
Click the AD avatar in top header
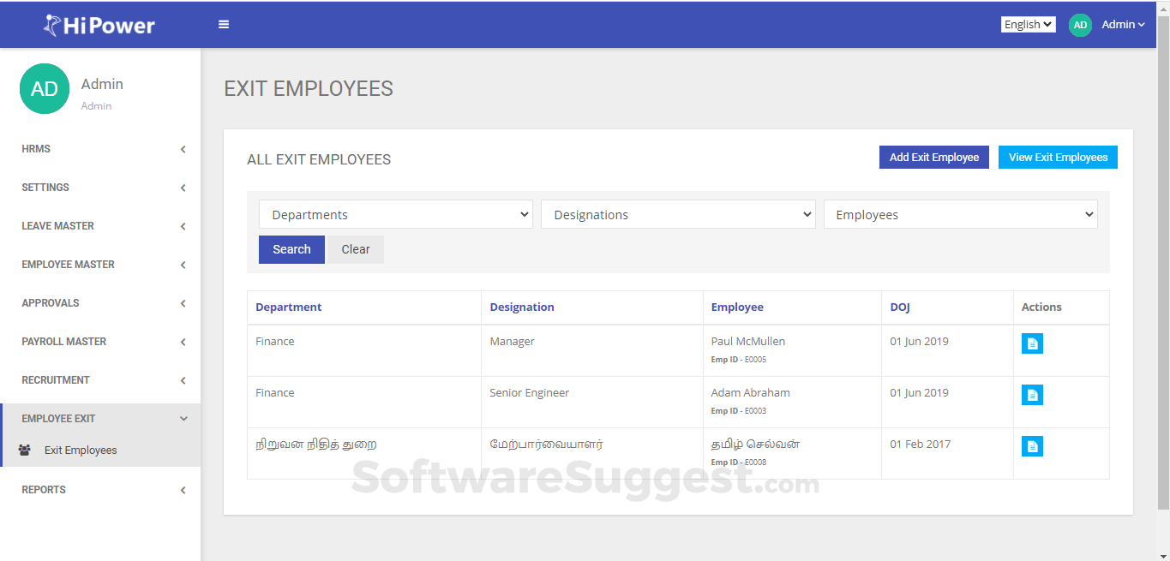pos(1080,25)
